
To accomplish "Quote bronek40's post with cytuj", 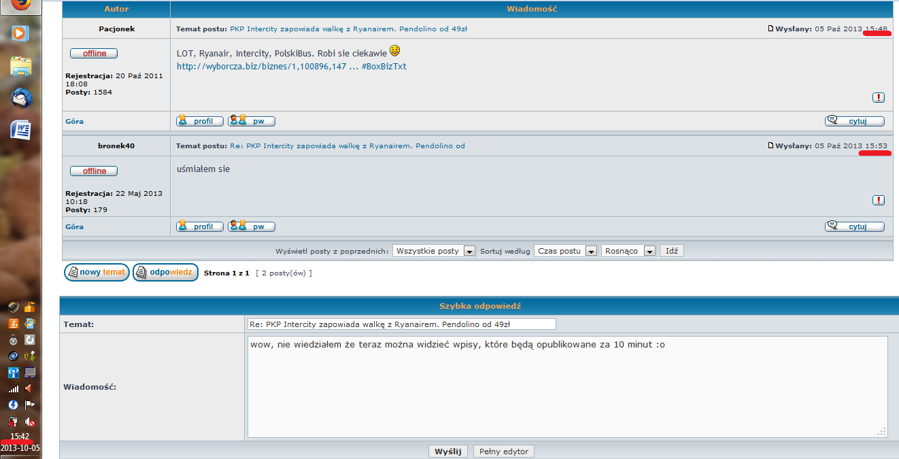I will tap(855, 226).
